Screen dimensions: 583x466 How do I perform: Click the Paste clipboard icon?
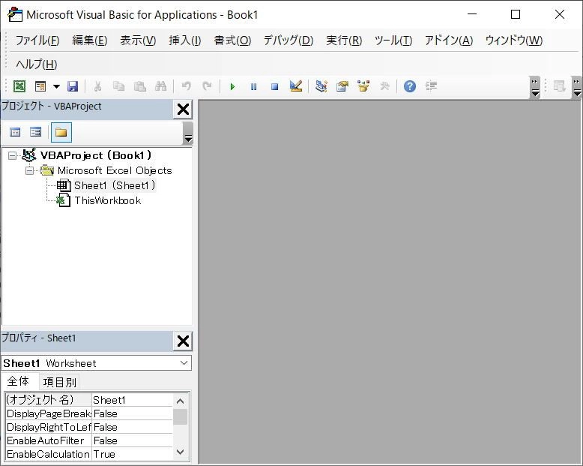(x=140, y=86)
